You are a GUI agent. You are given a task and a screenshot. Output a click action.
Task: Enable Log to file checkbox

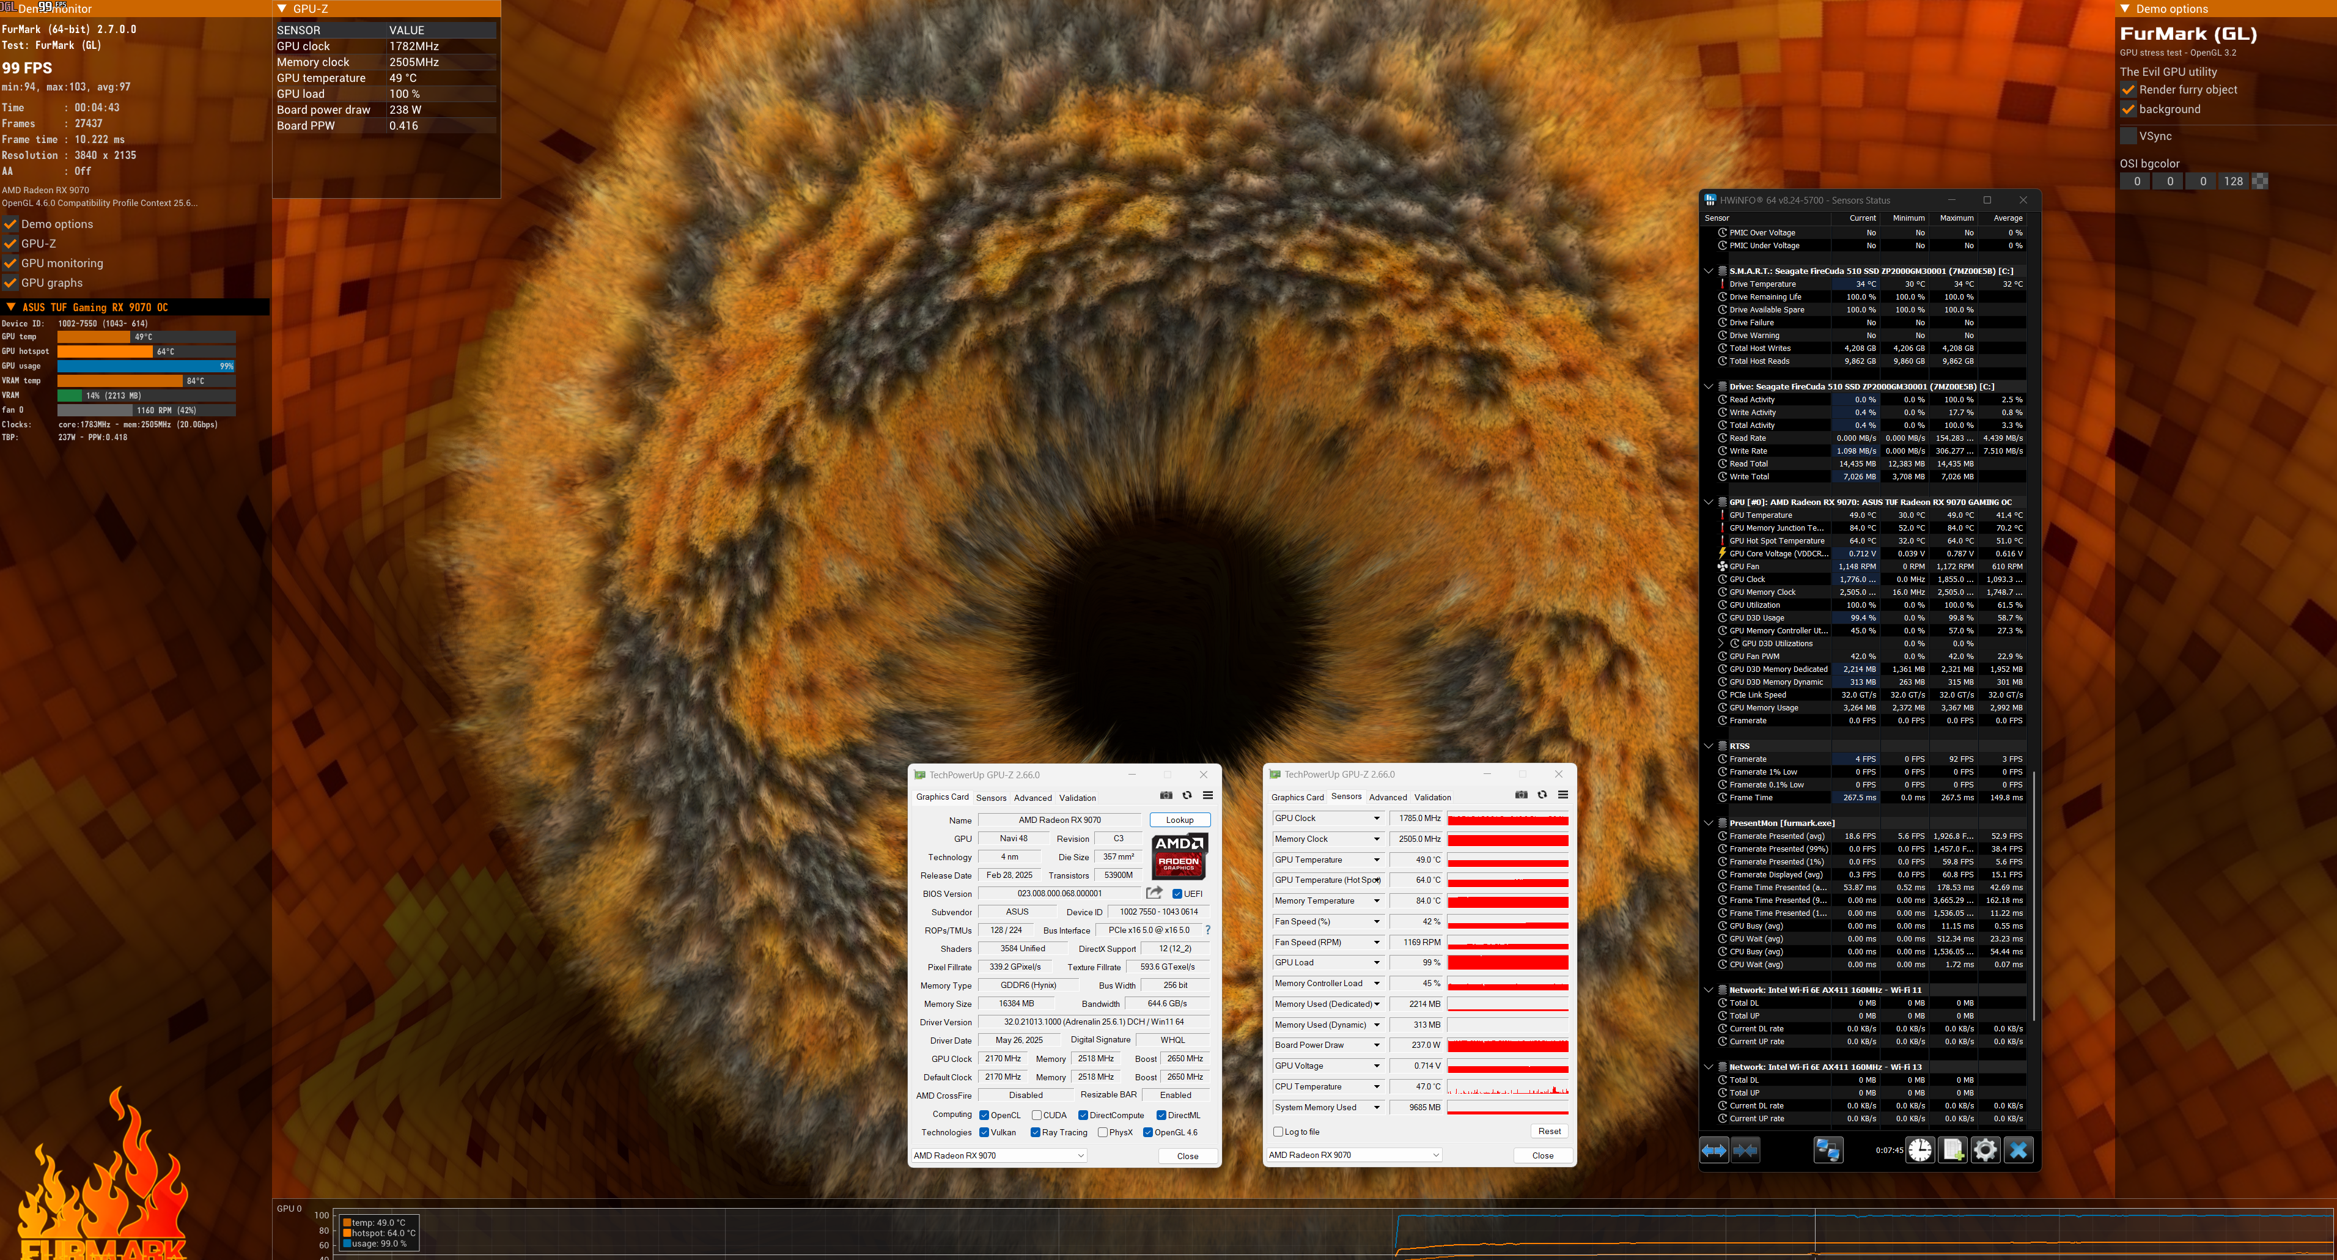(x=1278, y=1131)
